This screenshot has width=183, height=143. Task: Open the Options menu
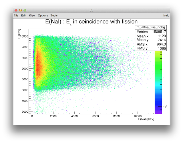43,15
